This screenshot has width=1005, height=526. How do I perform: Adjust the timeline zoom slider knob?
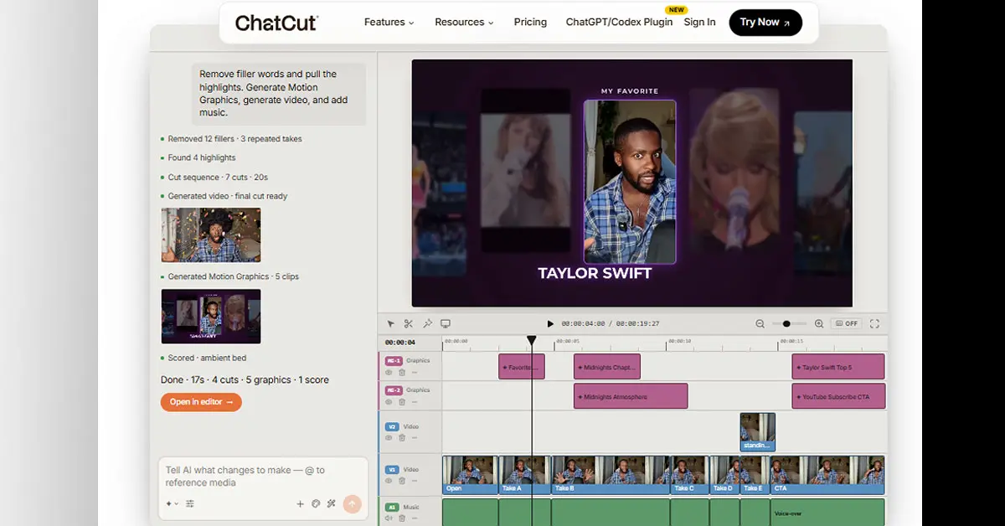coord(786,323)
